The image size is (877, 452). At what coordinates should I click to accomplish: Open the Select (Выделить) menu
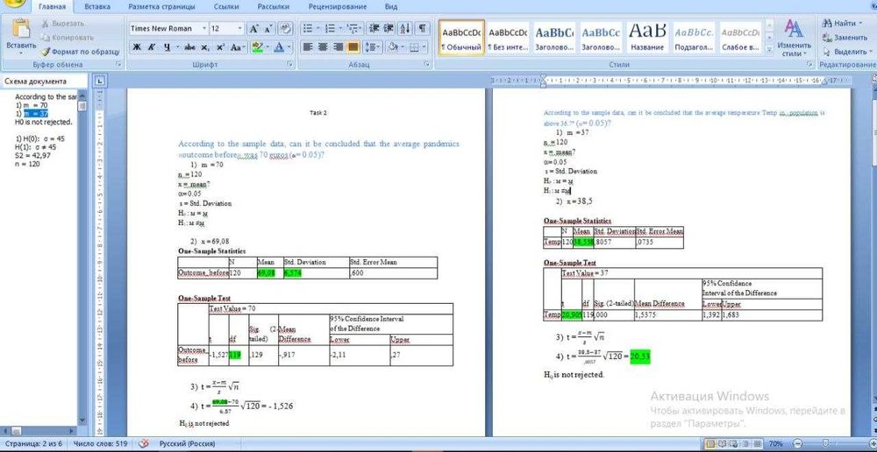point(845,52)
